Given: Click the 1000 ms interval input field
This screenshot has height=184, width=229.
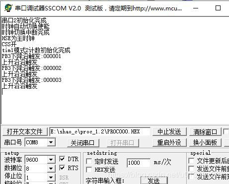Looking at the screenshot, I should (139, 163).
